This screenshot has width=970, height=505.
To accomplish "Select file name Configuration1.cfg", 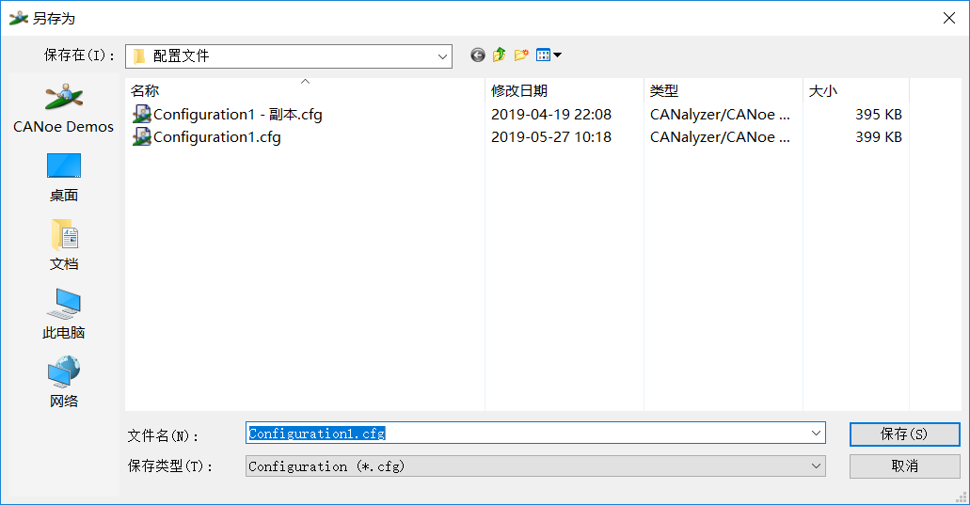I will [x=217, y=136].
